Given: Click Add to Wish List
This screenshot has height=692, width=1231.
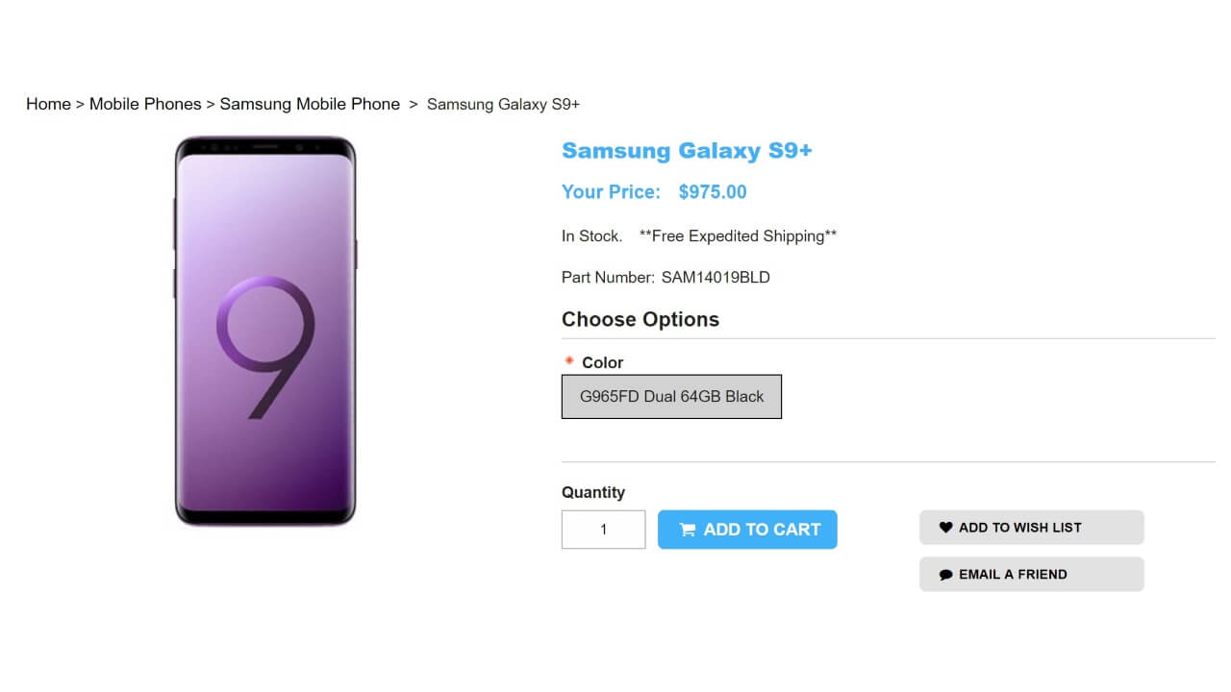Looking at the screenshot, I should 1031,528.
